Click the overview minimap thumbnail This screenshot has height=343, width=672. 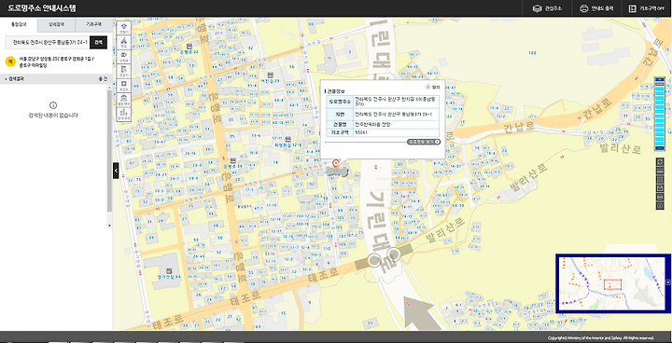[611, 283]
